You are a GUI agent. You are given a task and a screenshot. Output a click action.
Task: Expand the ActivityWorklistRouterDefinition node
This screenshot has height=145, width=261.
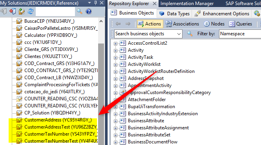coord(115,72)
